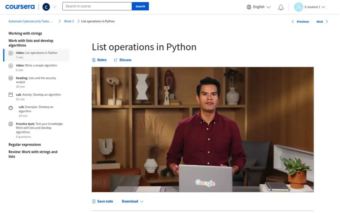This screenshot has width=340, height=213.
Task: Open Video: List operations in Python item
Action: [x=37, y=55]
